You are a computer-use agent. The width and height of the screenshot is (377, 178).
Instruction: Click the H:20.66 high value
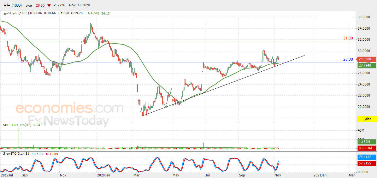pos(50,13)
